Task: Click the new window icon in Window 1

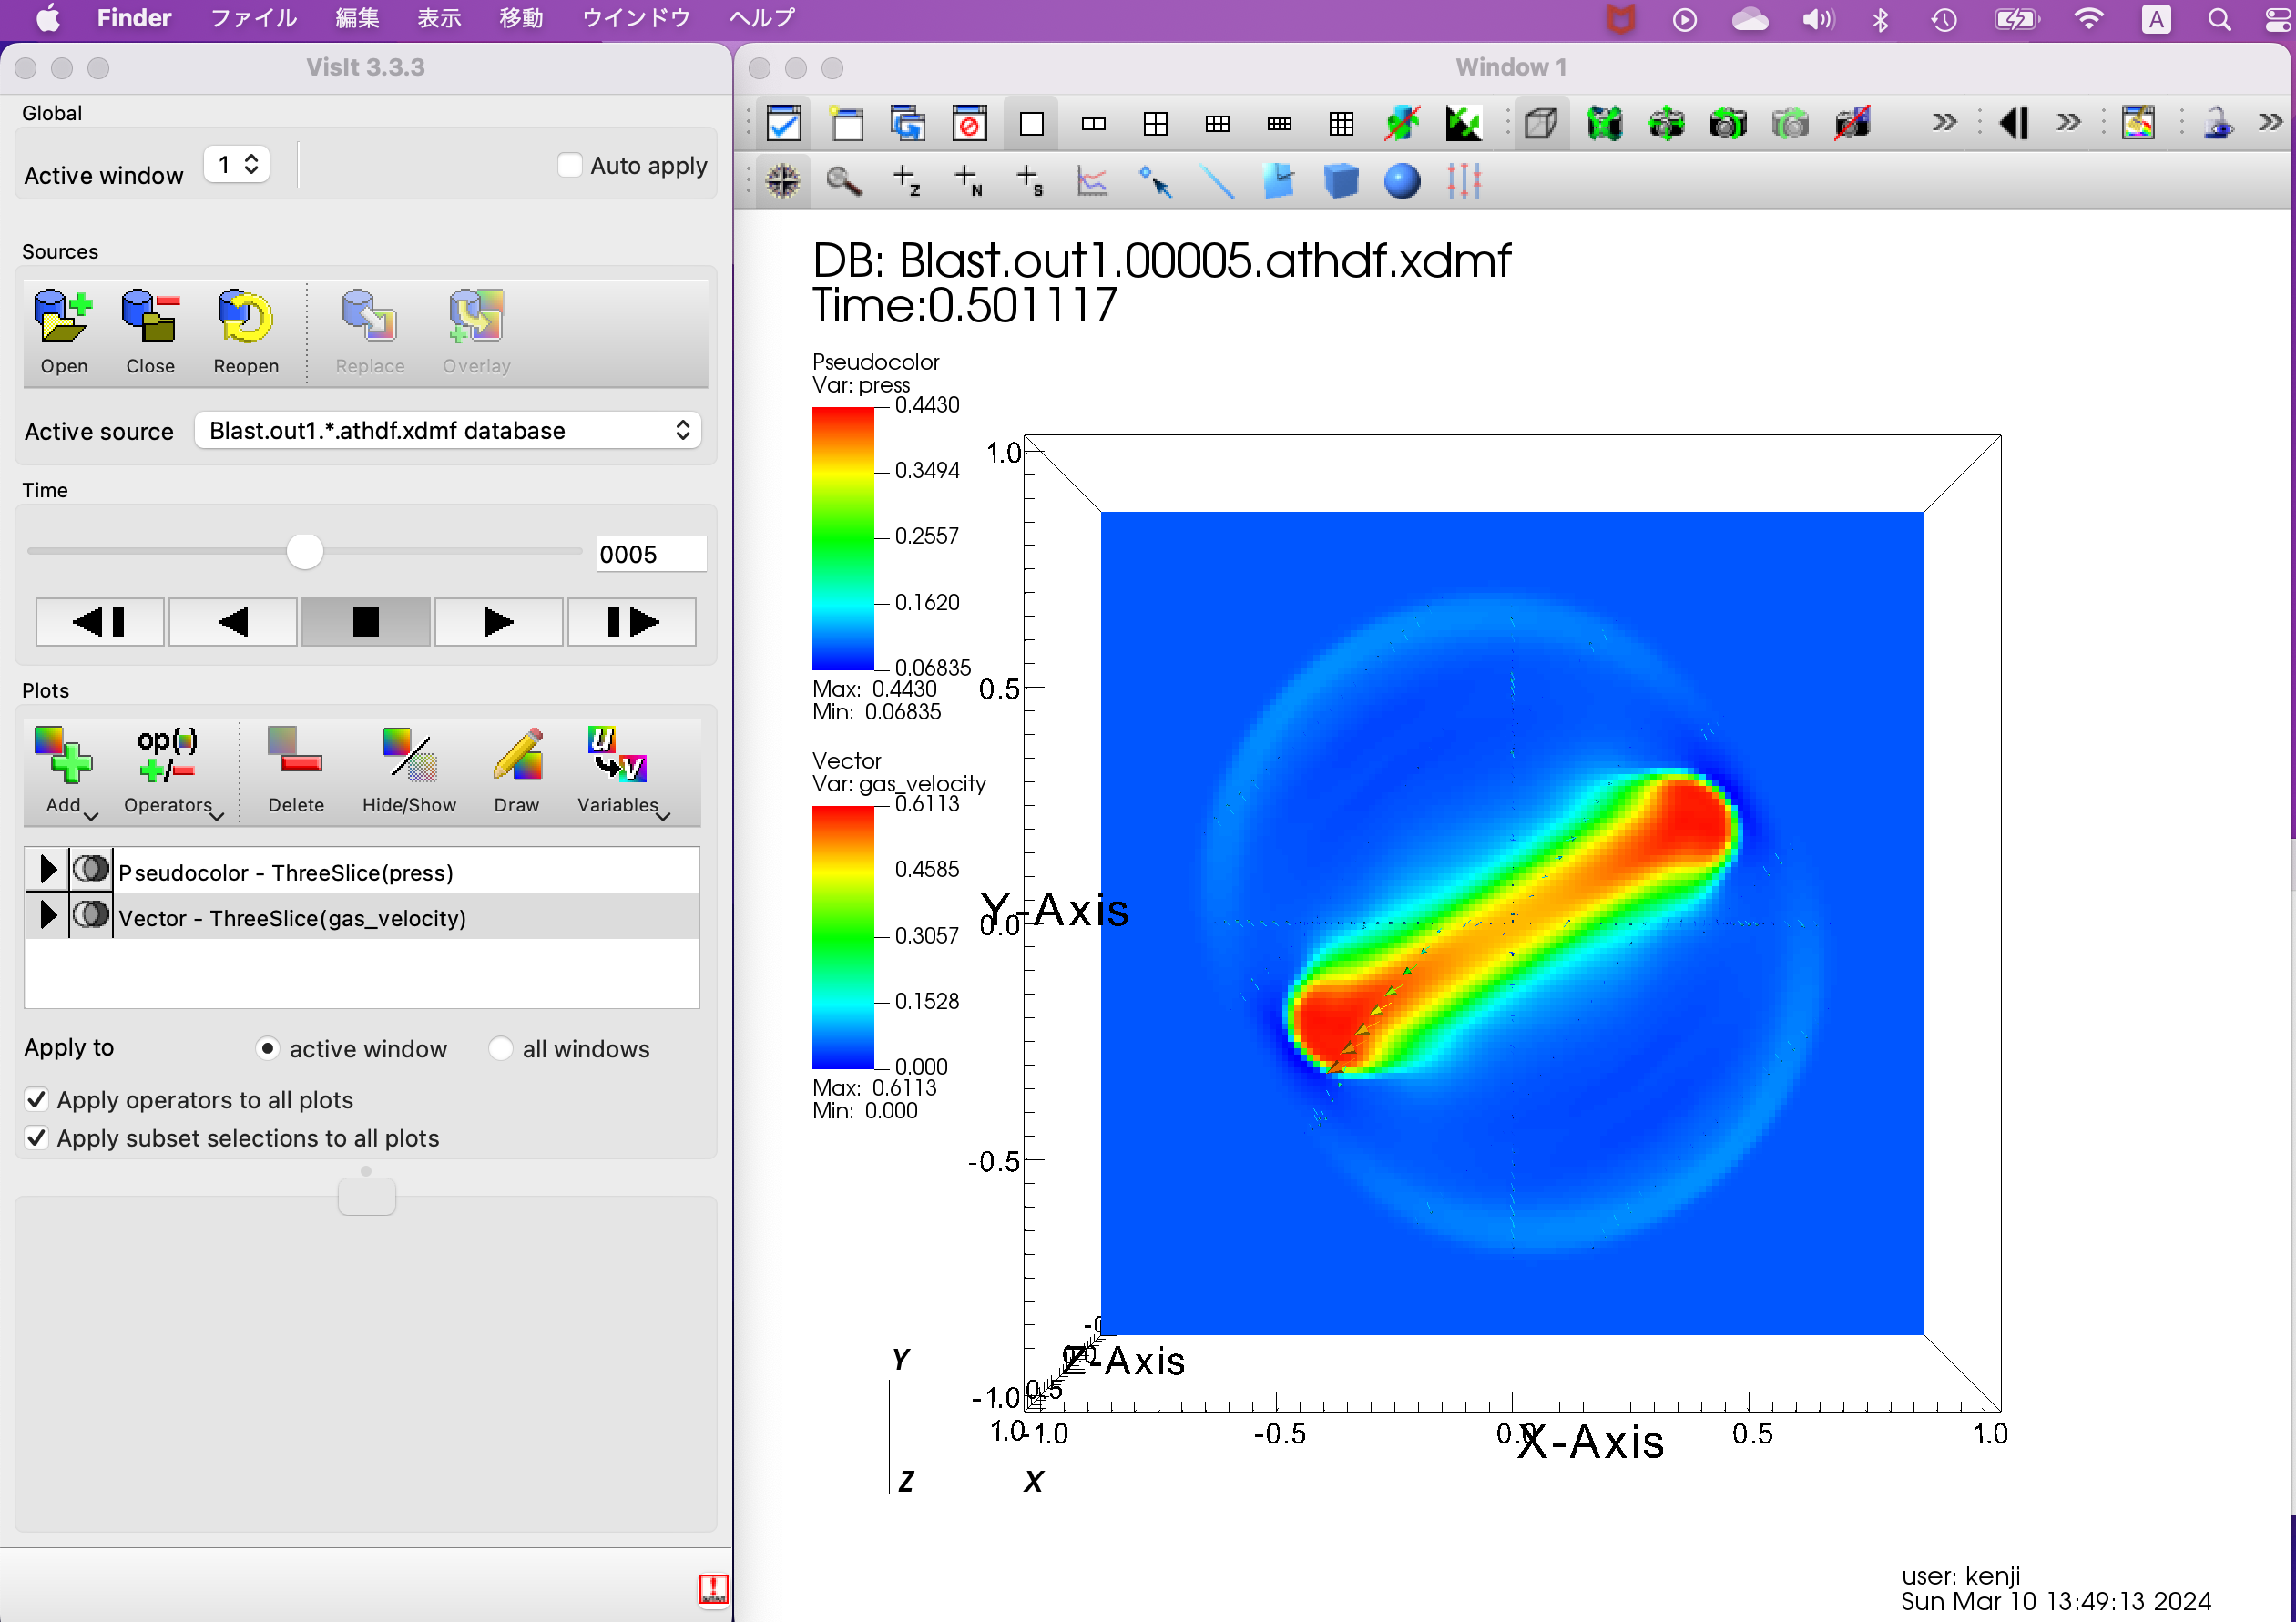Action: click(847, 124)
